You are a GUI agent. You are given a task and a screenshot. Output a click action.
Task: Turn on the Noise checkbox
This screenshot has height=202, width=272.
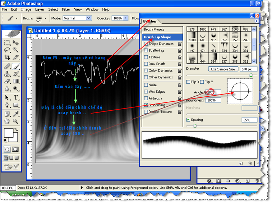pos(146,85)
